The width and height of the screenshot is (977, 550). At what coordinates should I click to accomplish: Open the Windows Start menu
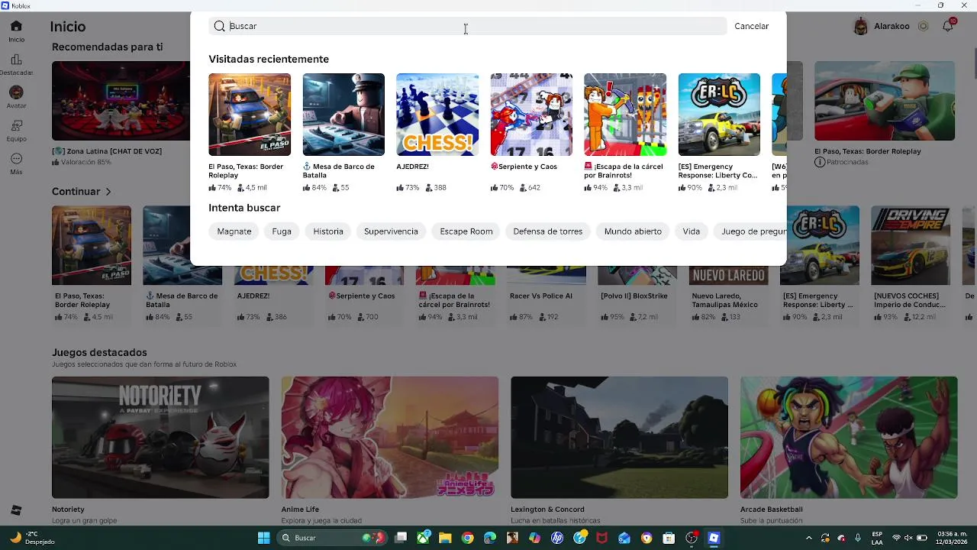(263, 538)
